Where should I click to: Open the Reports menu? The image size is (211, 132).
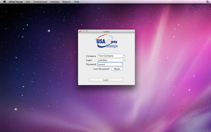[x=67, y=2]
